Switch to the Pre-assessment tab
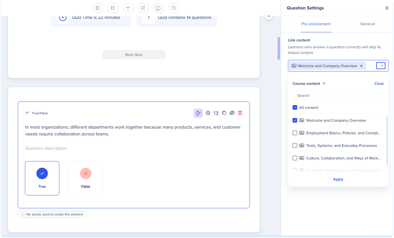394x238 pixels. 316,24
